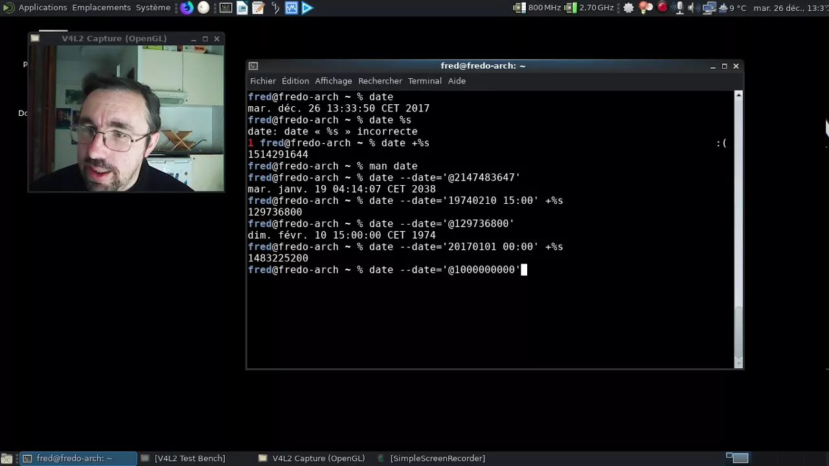Switch to SimpleScreenRecorder taskbar entry
The width and height of the screenshot is (829, 466).
click(x=431, y=458)
